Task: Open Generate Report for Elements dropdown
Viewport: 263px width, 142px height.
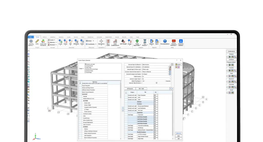Action: 170,65
